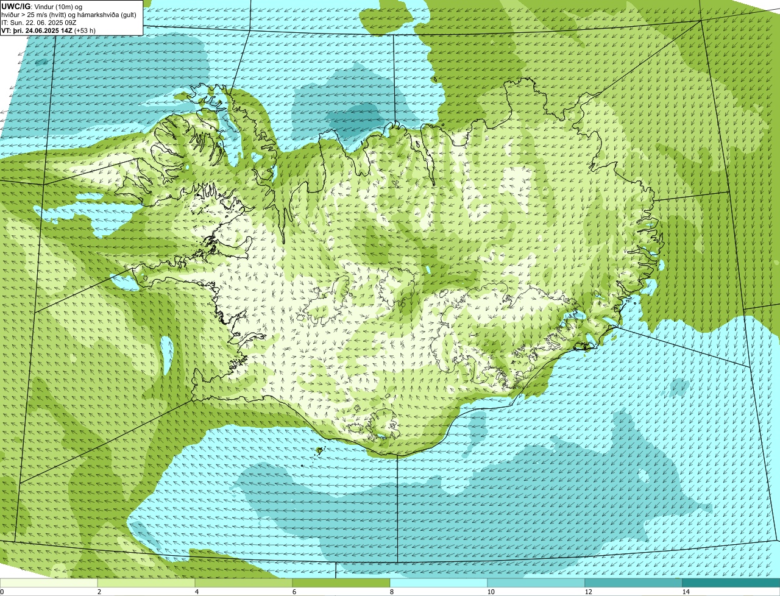
Task: Click the 12–14 m/s teal legend segment
Action: tap(634, 583)
